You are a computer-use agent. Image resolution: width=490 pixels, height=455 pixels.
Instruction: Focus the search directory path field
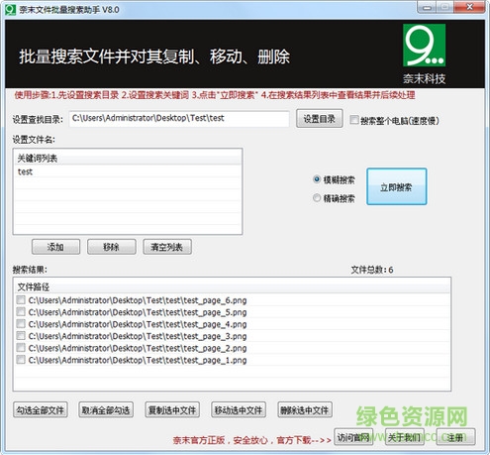(x=179, y=119)
